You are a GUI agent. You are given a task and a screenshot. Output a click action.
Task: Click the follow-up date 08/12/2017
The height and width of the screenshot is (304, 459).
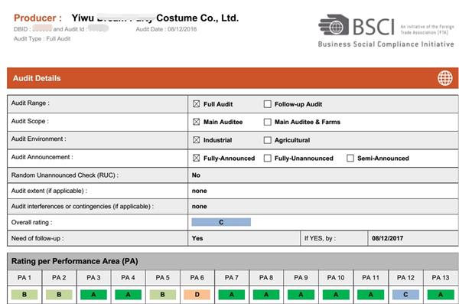387,238
